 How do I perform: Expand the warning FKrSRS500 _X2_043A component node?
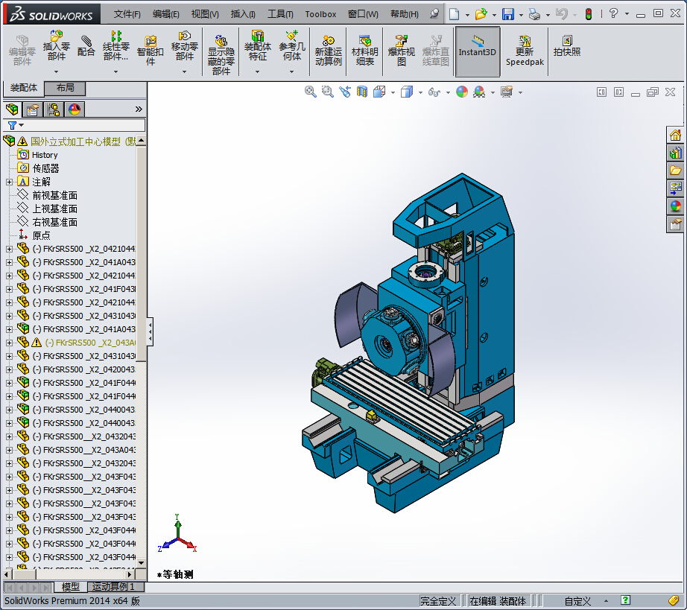click(9, 343)
